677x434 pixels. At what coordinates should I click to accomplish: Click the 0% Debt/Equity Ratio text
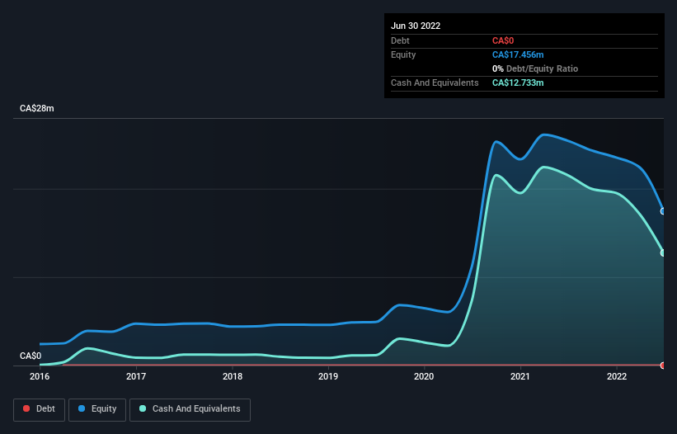pos(535,68)
